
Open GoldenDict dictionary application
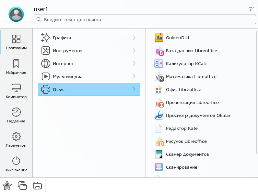(177, 38)
